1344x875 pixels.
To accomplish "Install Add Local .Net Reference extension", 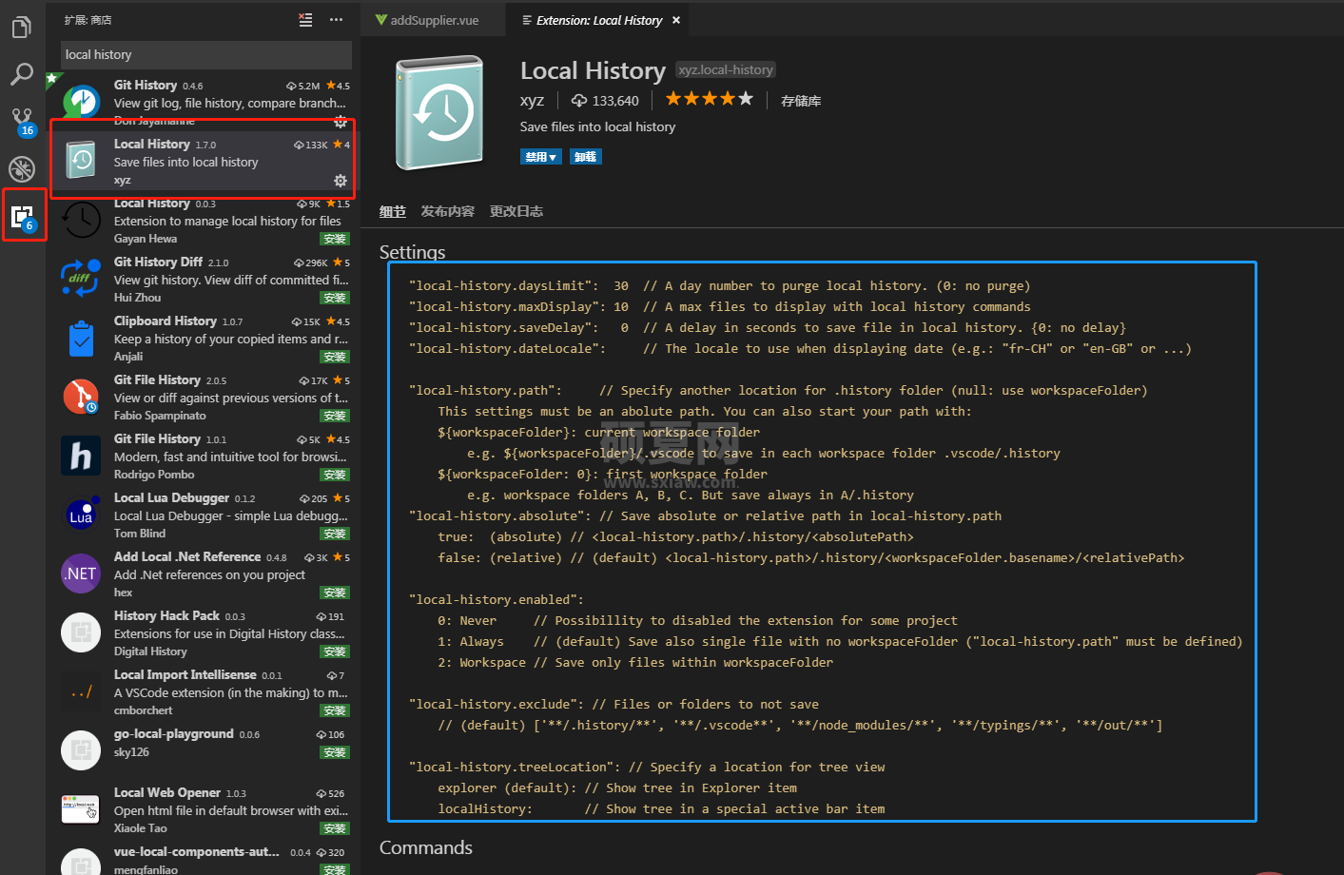I will (335, 593).
